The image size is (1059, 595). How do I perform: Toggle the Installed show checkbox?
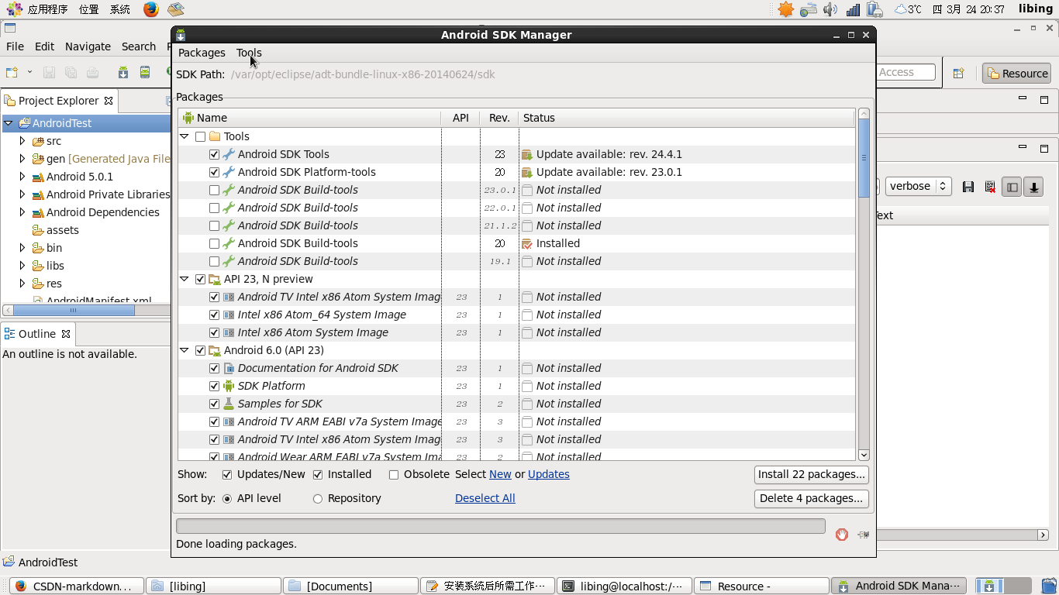pyautogui.click(x=318, y=474)
